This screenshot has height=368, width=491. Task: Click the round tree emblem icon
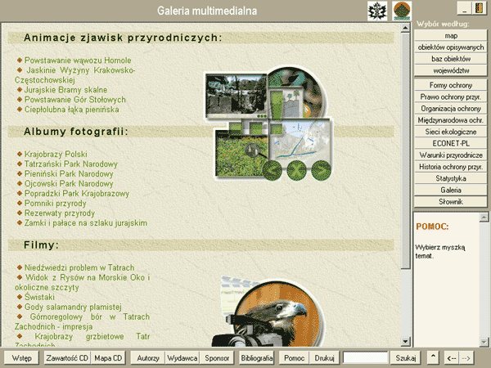point(401,11)
